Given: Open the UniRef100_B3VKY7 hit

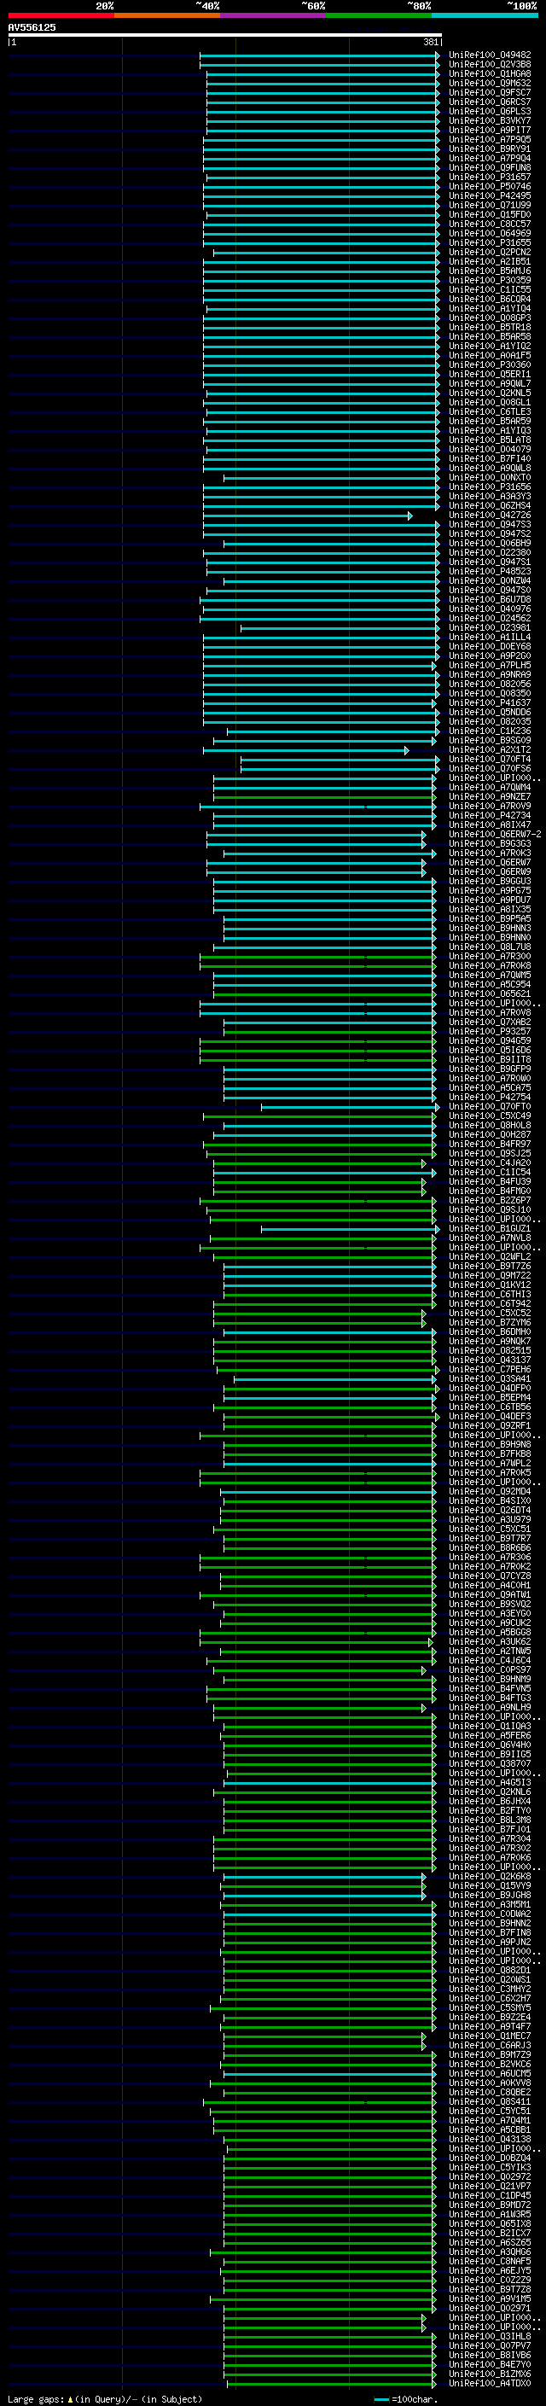Looking at the screenshot, I should coord(490,120).
